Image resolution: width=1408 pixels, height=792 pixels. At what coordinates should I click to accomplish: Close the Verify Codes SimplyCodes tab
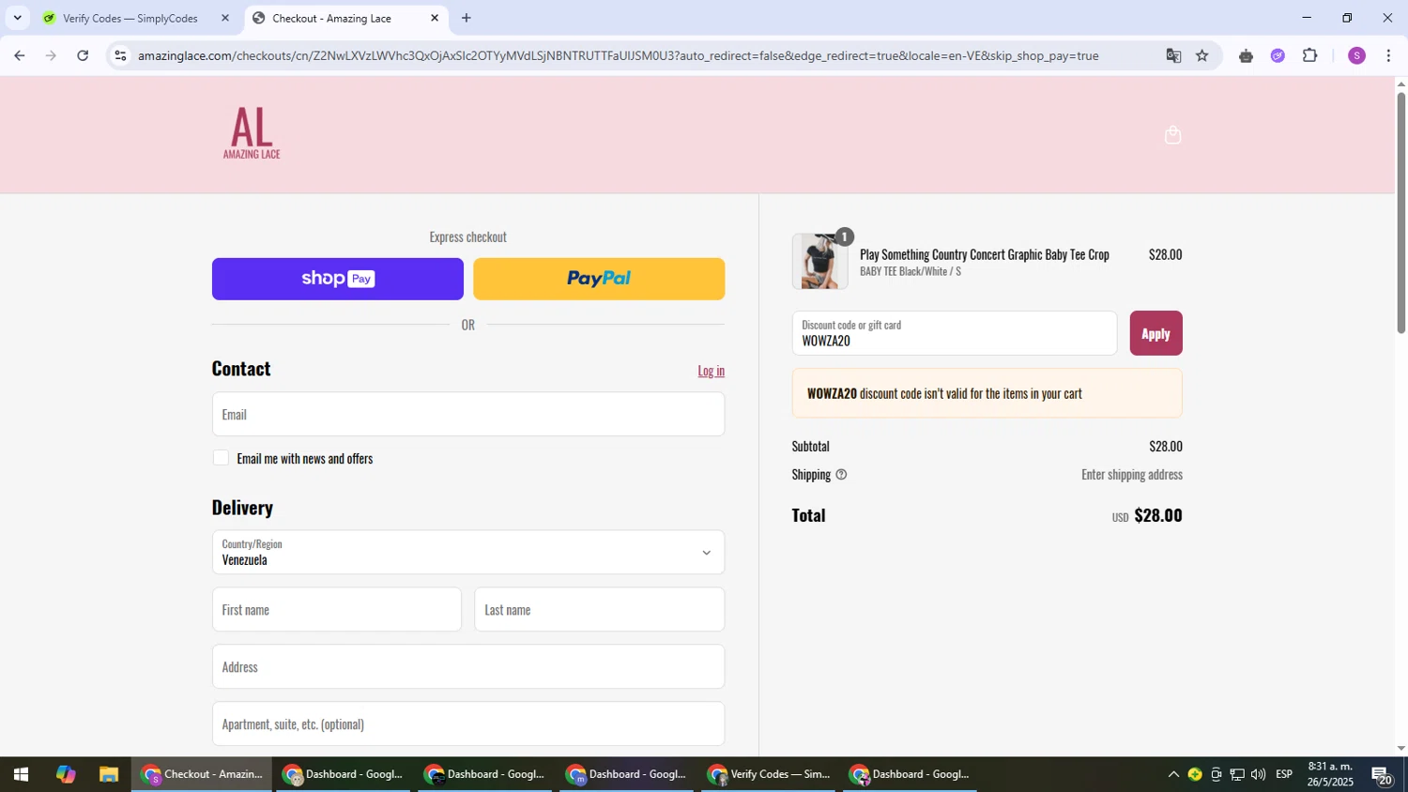coord(224,18)
